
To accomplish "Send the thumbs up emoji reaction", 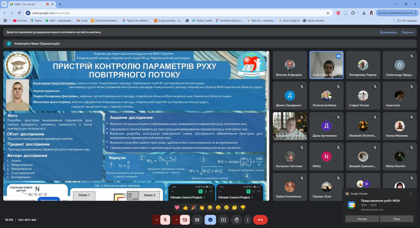I will pyautogui.click(x=185, y=207).
